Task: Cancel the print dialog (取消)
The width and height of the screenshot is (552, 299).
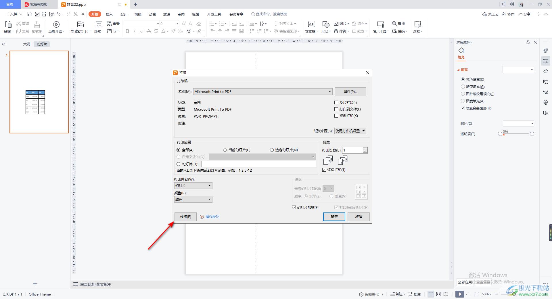Action: (x=359, y=216)
